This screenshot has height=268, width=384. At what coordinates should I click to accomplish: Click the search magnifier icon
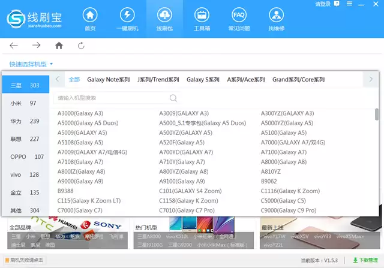tap(173, 98)
